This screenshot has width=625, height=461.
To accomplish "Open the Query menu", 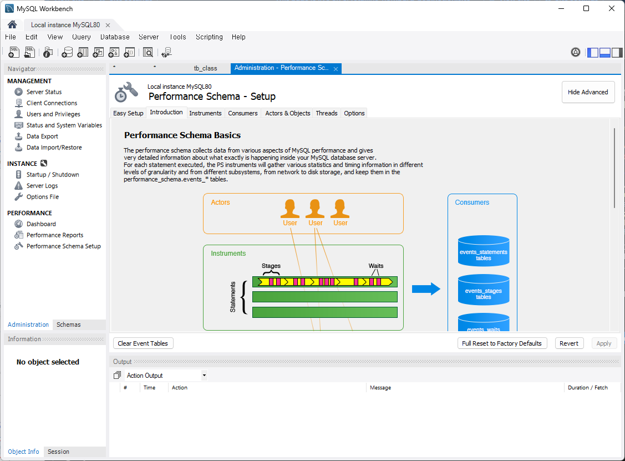I will tap(82, 37).
